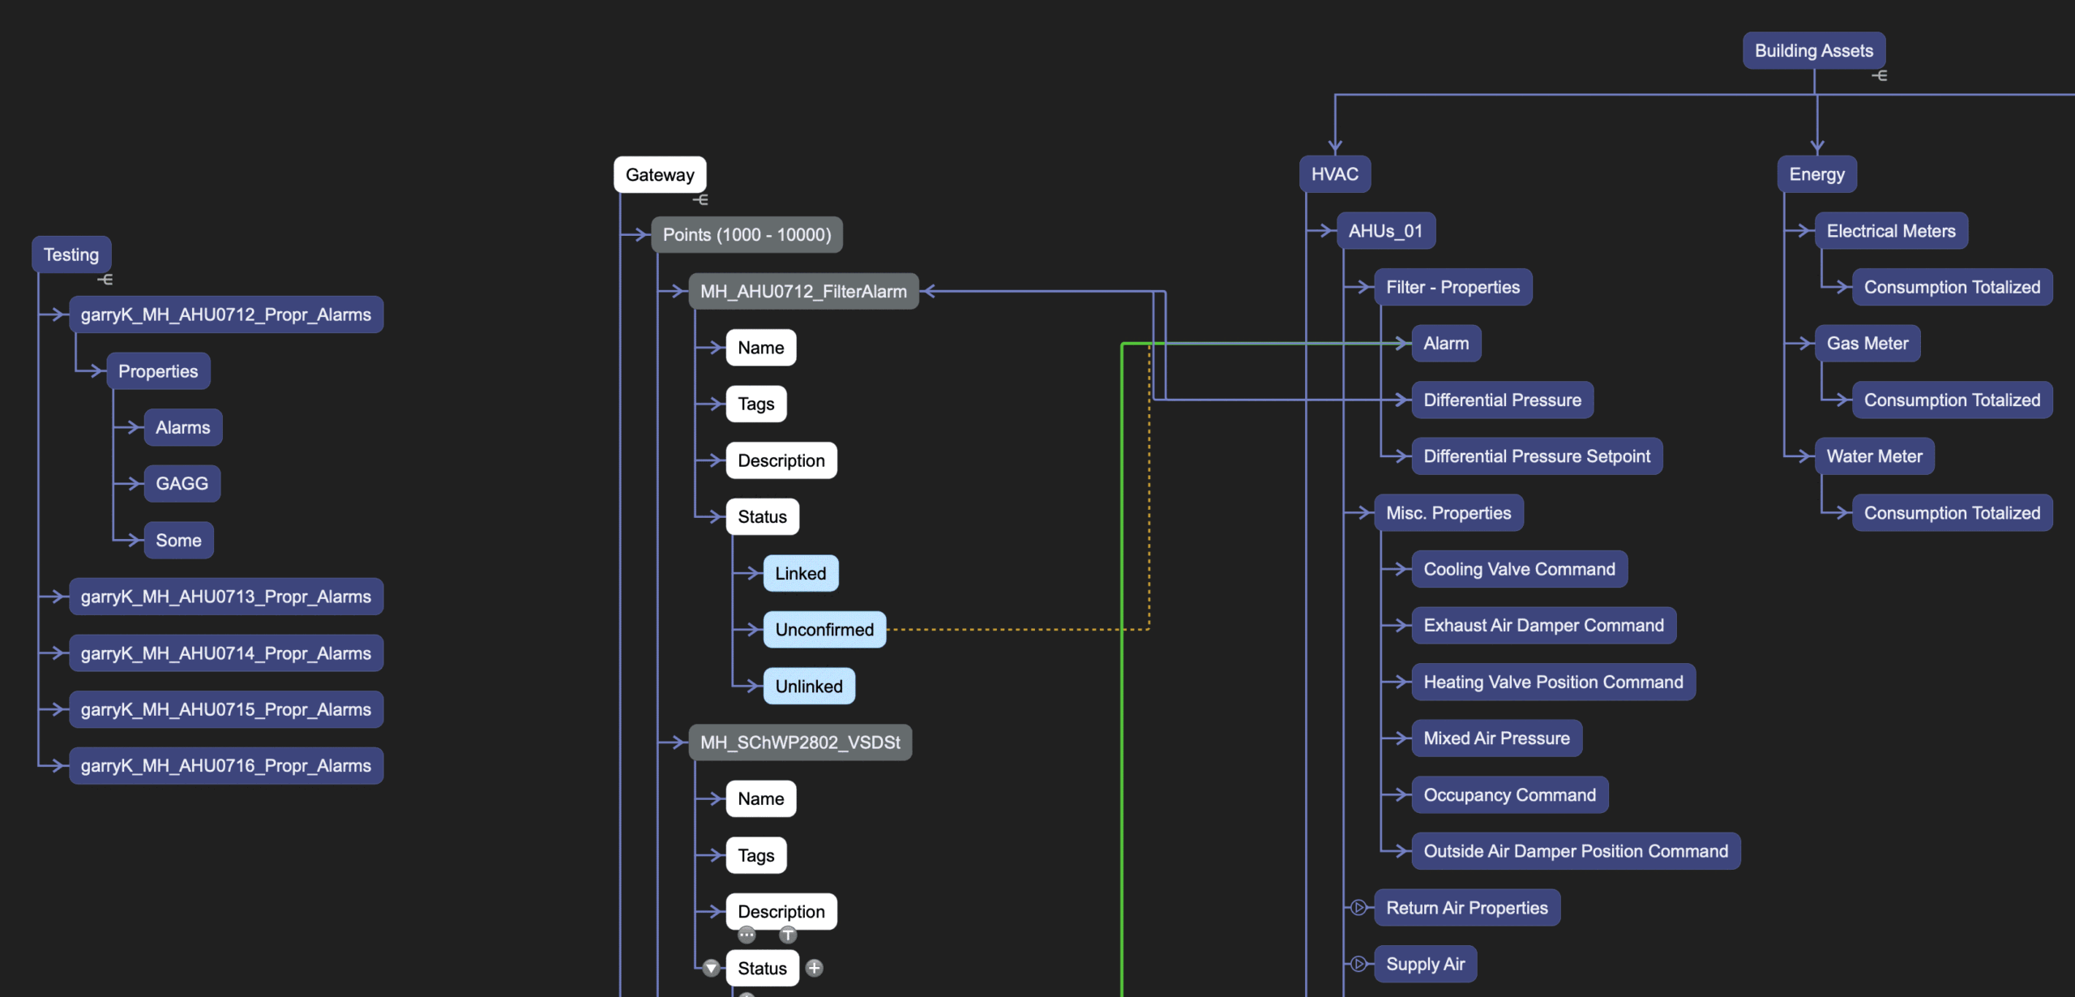This screenshot has height=997, width=2075.
Task: Expand the Supply Air node
Action: click(1358, 964)
